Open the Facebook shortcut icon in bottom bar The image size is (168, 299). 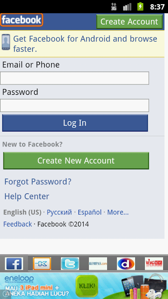click(x=14, y=263)
